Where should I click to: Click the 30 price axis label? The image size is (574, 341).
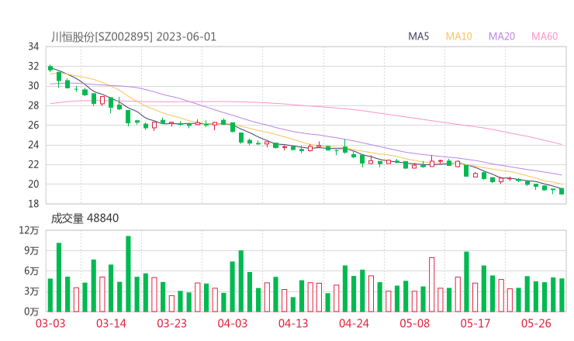click(33, 85)
